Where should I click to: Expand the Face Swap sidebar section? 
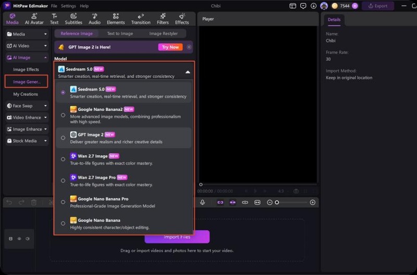45,106
